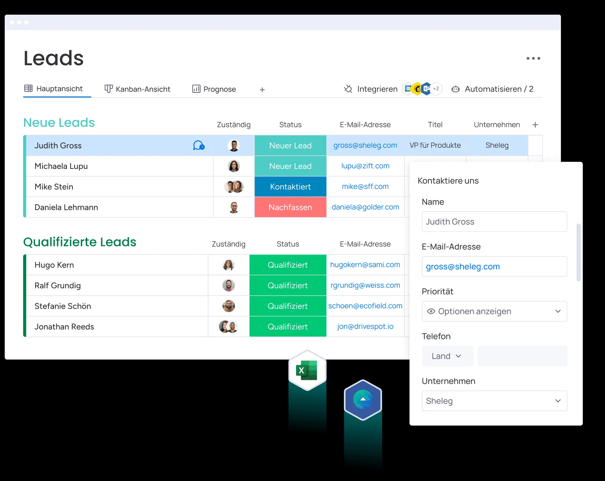605x481 pixels.
Task: Toggle the eye icon in Priorität field
Action: (431, 311)
